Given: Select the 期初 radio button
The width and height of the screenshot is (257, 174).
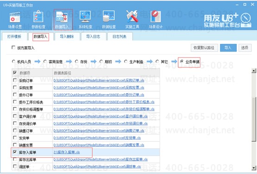Looking at the screenshot, I should 101,61.
